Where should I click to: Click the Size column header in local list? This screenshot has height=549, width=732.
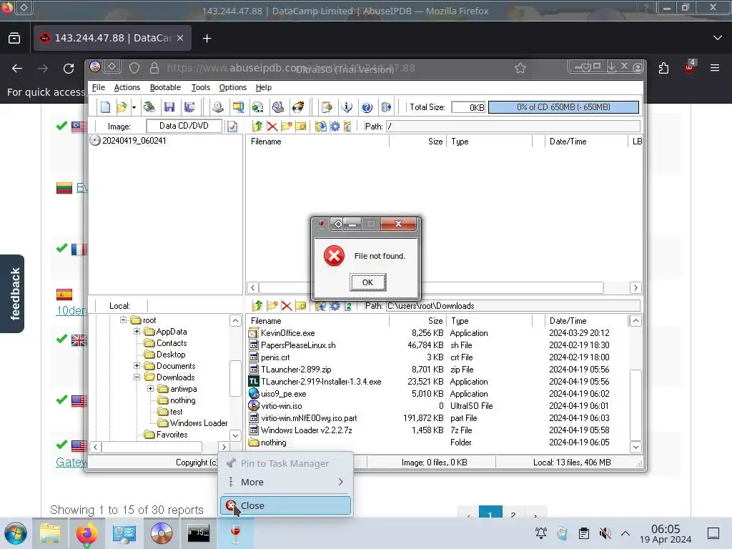tap(417, 321)
